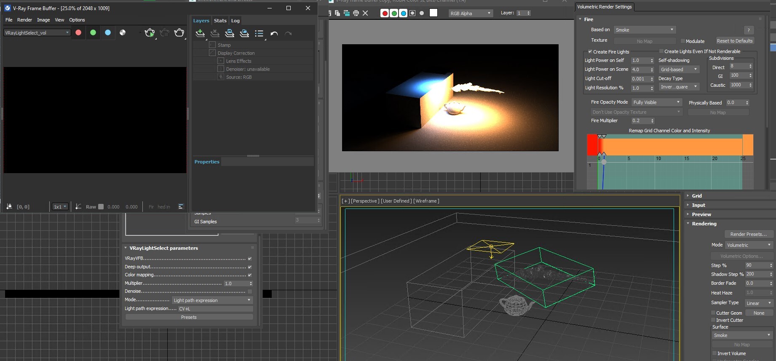Toggle monochrome display in frame buffer copy
This screenshot has height=361, width=776.
[x=422, y=13]
